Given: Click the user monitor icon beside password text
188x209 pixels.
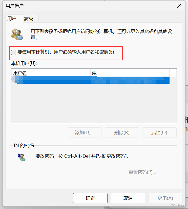Looking at the screenshot, I should click(x=22, y=157).
